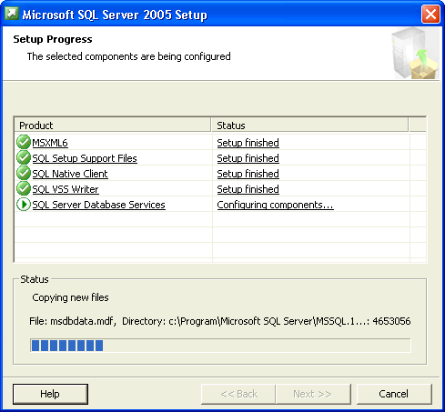This screenshot has height=412, width=445.
Task: Click the Copying new files status text
Action: click(70, 297)
